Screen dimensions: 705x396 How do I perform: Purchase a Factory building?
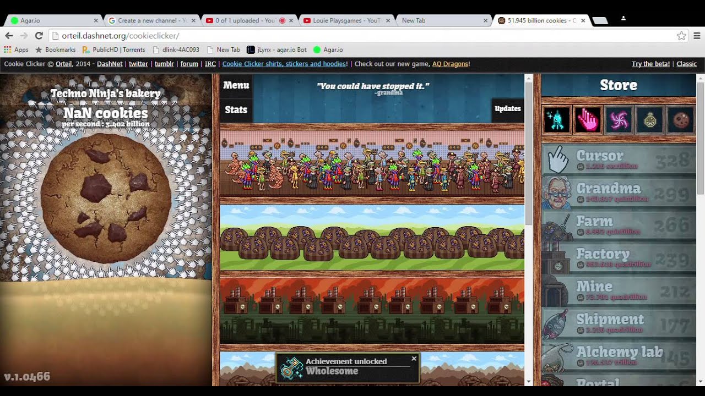click(619, 258)
